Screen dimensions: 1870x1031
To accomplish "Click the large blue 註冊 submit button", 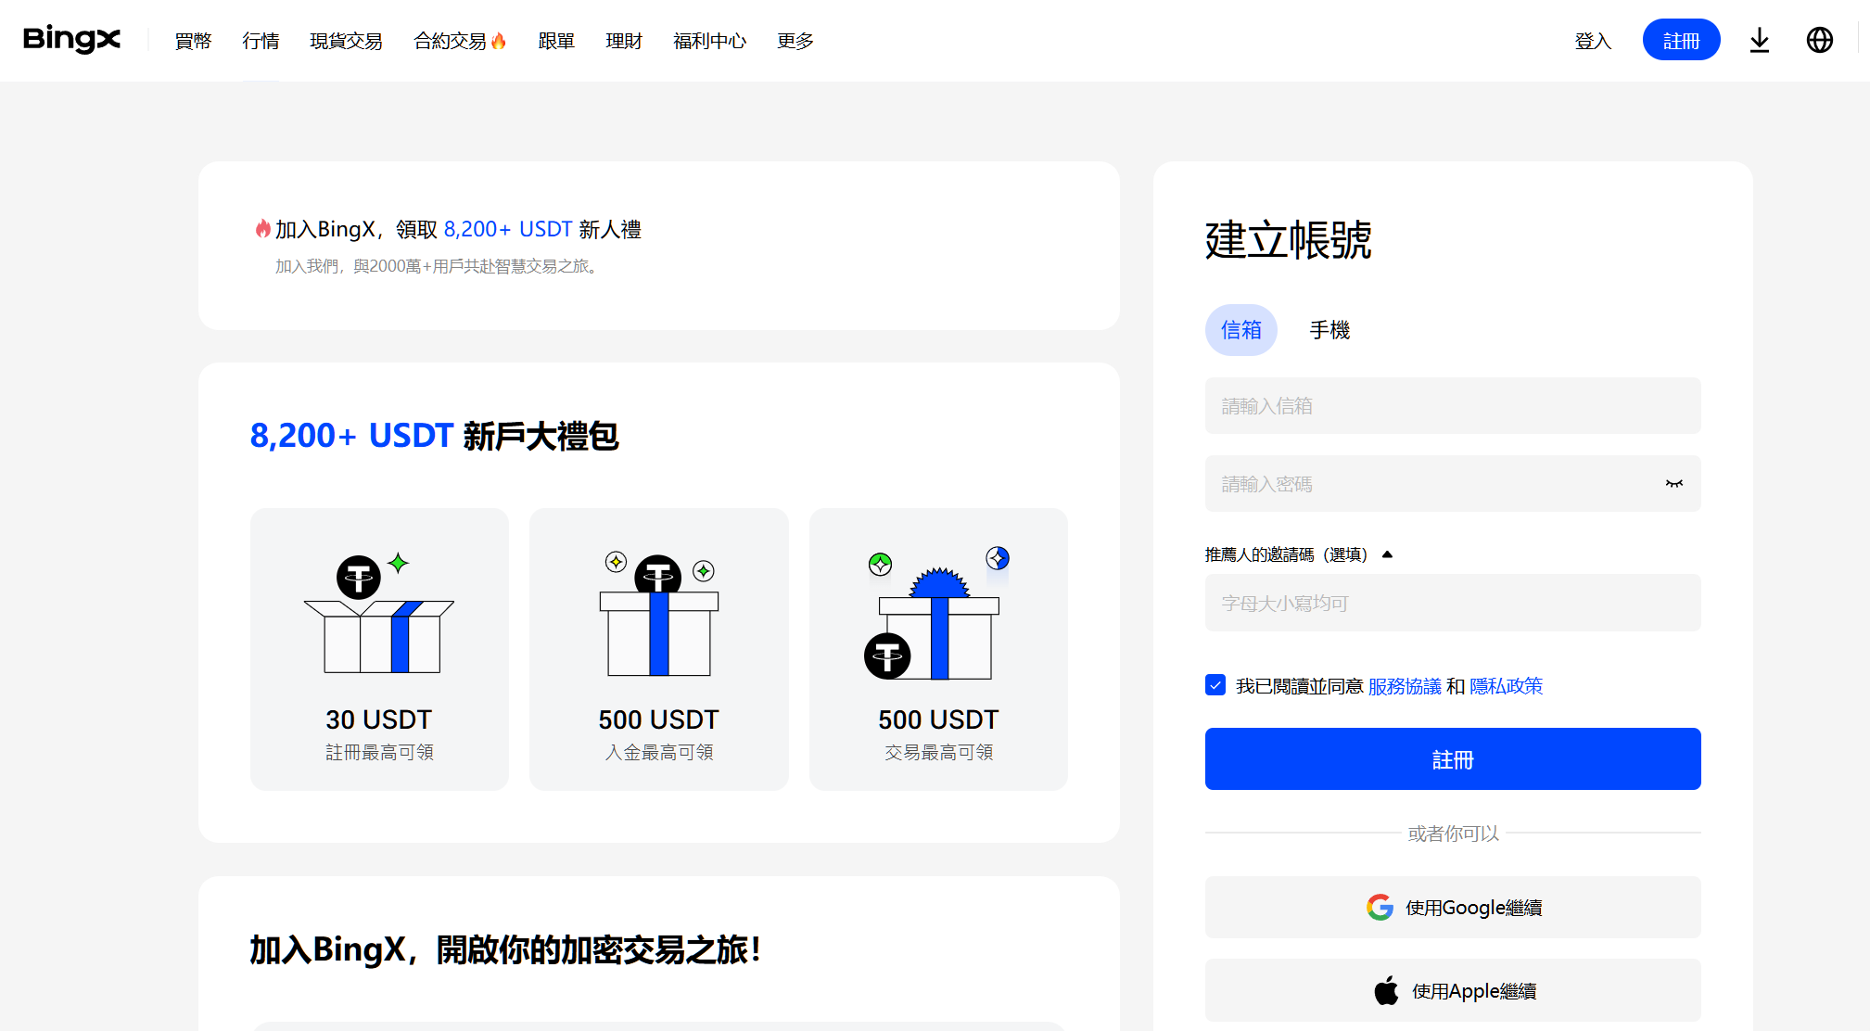I will point(1452,759).
